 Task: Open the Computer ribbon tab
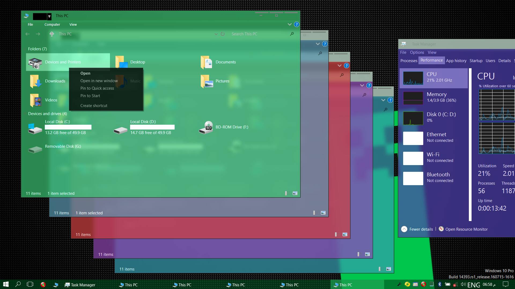point(52,24)
